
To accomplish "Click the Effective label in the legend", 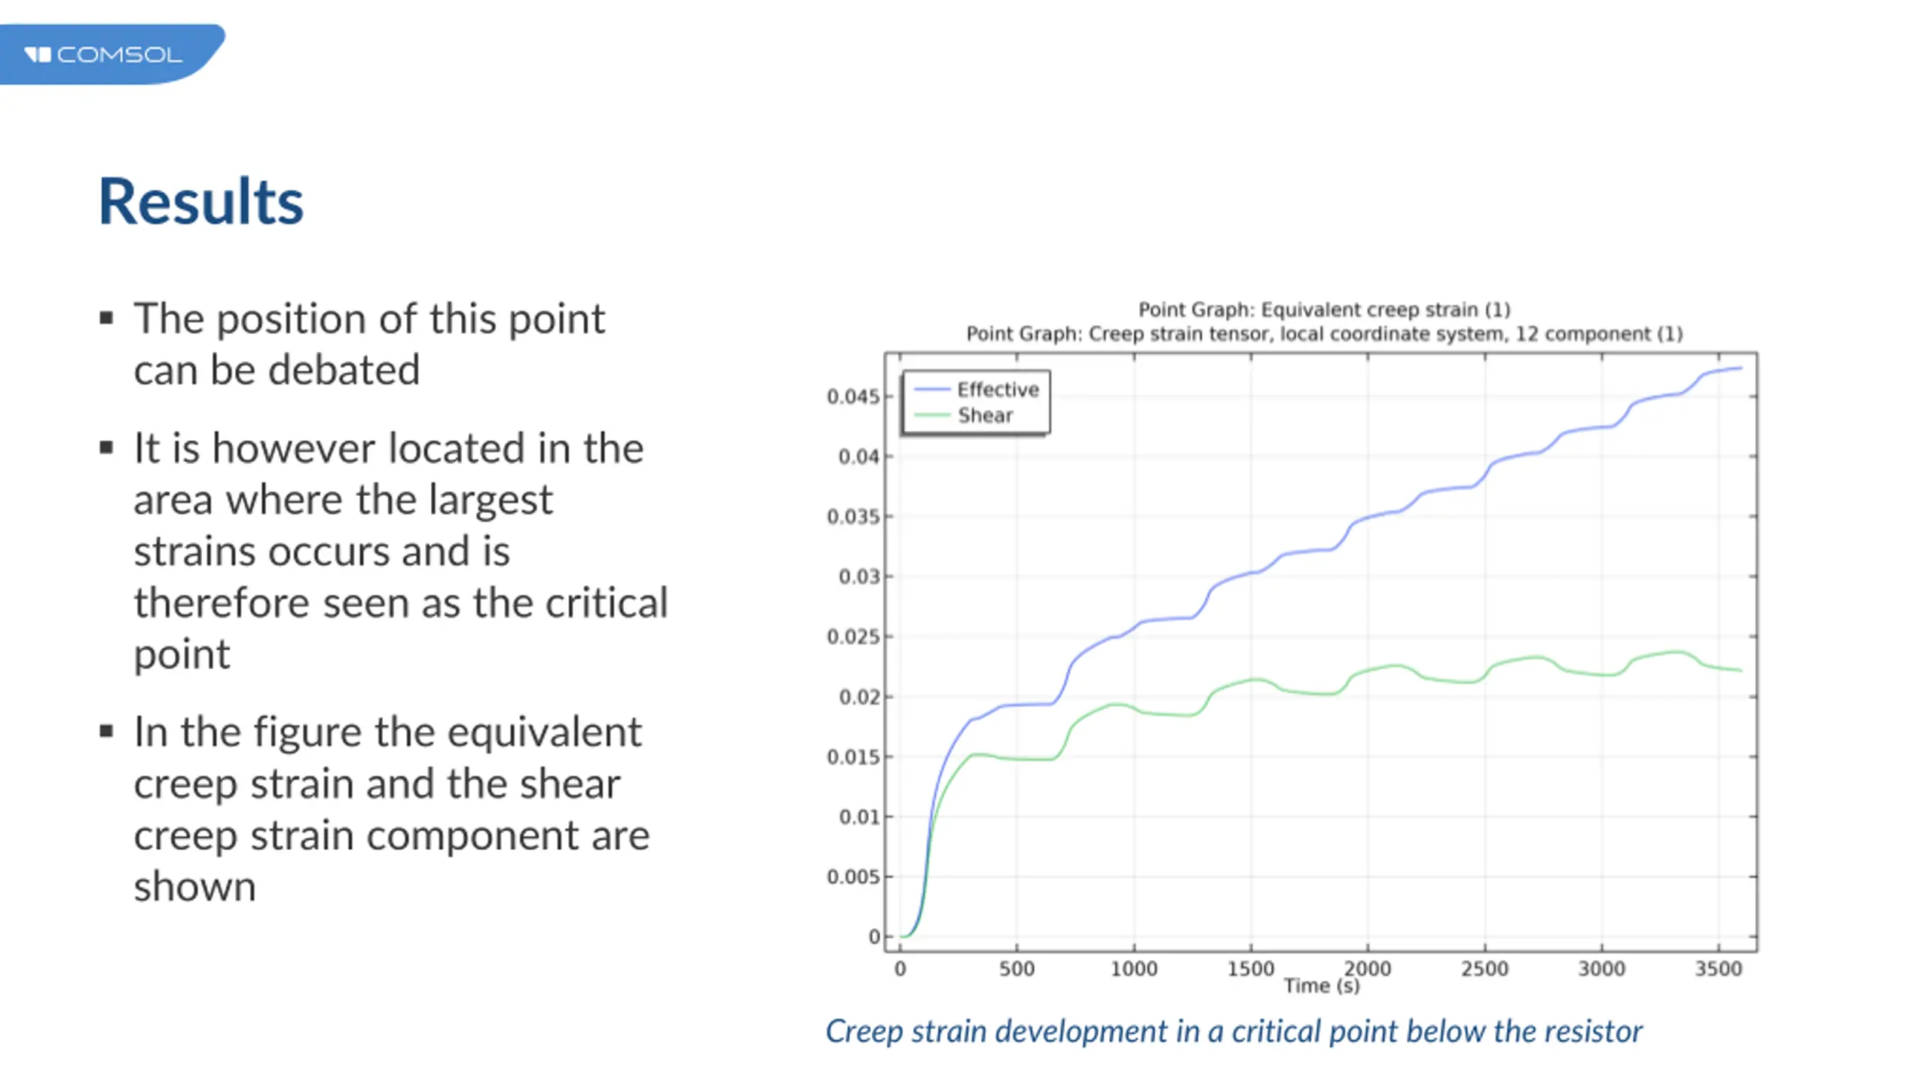I will (998, 390).
